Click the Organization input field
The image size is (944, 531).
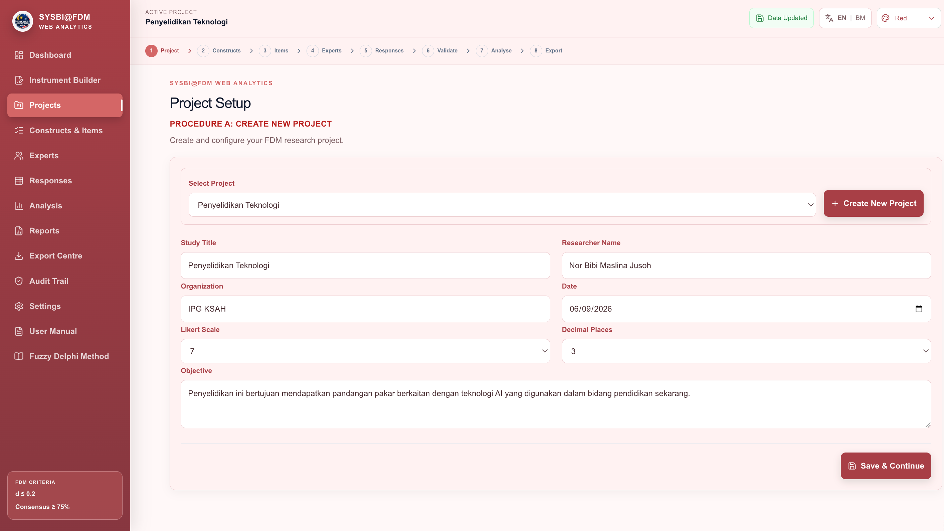(365, 309)
